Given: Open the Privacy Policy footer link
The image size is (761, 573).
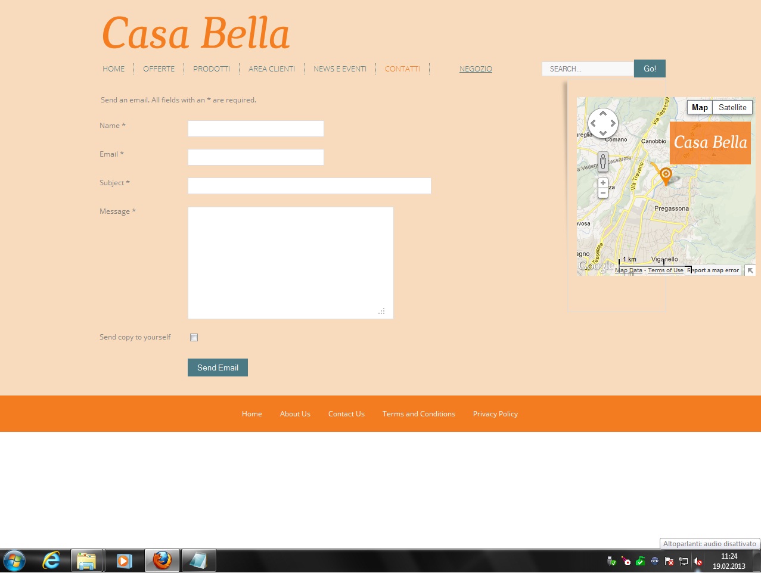Looking at the screenshot, I should (495, 414).
